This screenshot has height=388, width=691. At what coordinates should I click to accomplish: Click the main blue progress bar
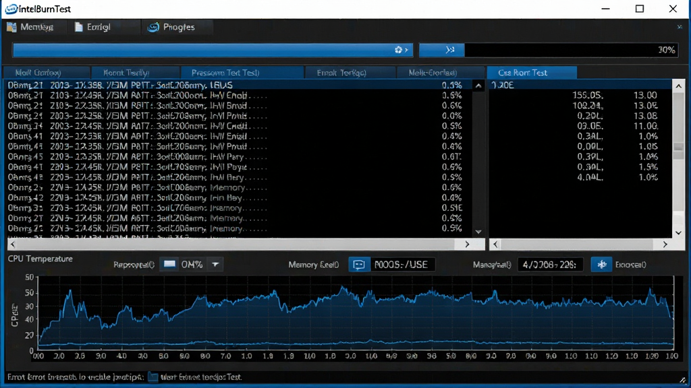213,50
